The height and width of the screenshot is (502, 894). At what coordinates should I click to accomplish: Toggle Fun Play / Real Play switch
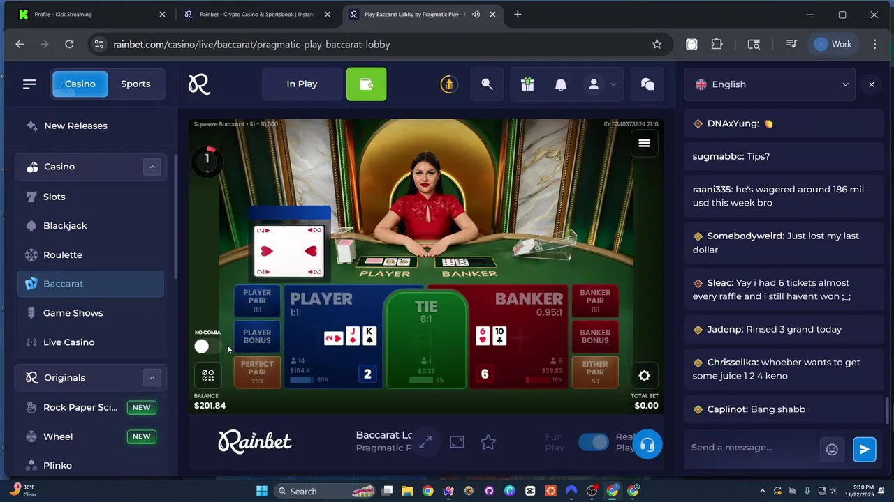pos(594,442)
